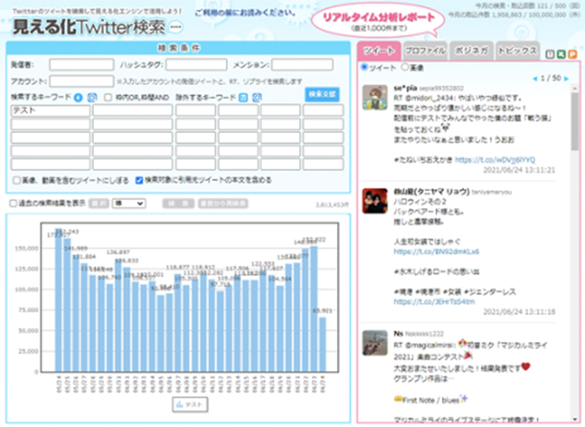This screenshot has width=585, height=427.
Task: Click the tallest chart bar for 05/24
Action: click(x=58, y=300)
